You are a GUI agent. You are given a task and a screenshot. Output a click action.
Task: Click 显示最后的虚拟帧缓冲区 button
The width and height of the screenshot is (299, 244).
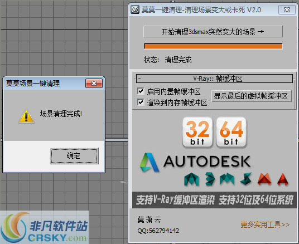[252, 96]
